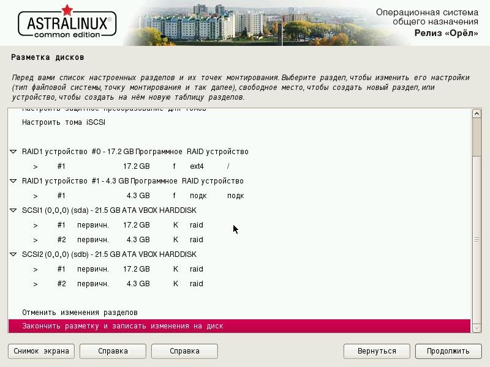The width and height of the screenshot is (490, 367).
Task: Collapse the SCSI2 (sdb) disk group
Action: click(13, 254)
